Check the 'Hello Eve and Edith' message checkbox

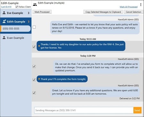(34, 27)
